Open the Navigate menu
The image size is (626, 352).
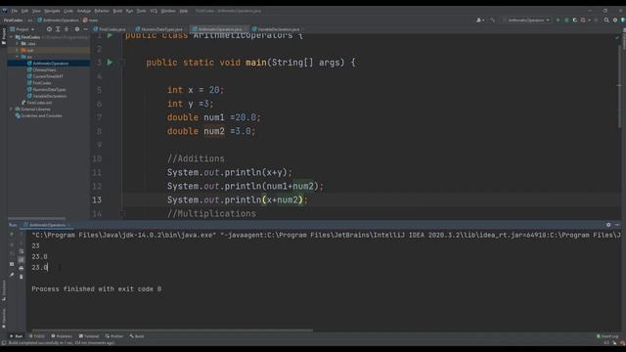pyautogui.click(x=52, y=11)
